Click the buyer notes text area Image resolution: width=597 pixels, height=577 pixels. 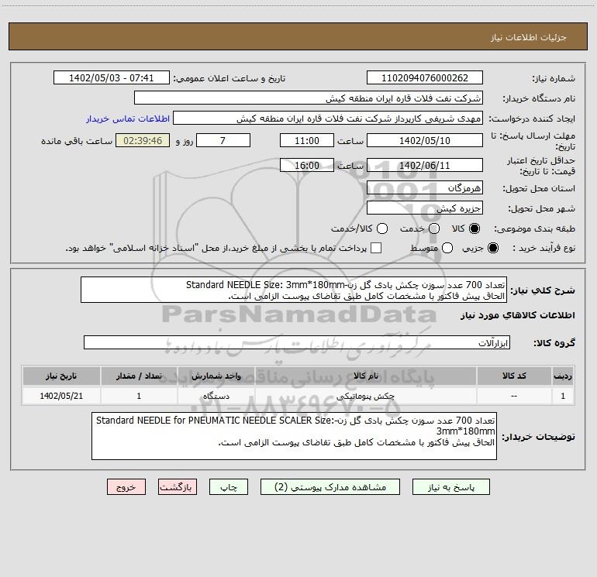(x=294, y=436)
